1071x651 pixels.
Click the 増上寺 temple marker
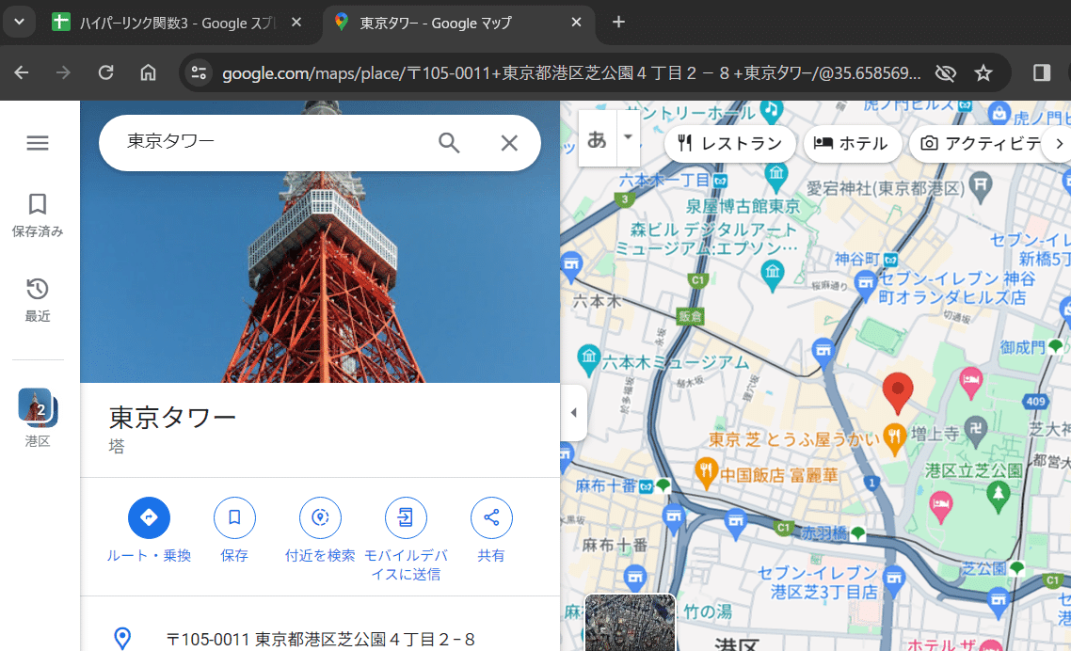976,433
